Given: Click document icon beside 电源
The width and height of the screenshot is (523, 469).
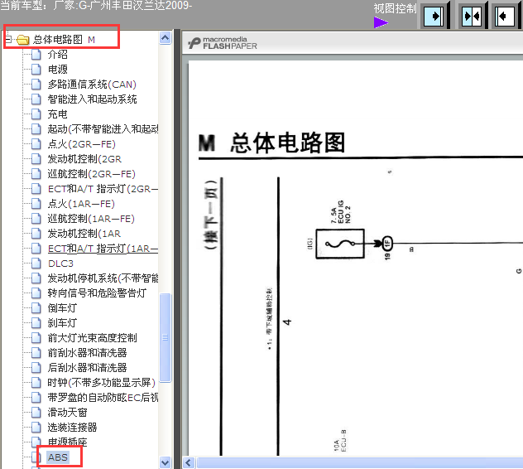Looking at the screenshot, I should point(36,70).
